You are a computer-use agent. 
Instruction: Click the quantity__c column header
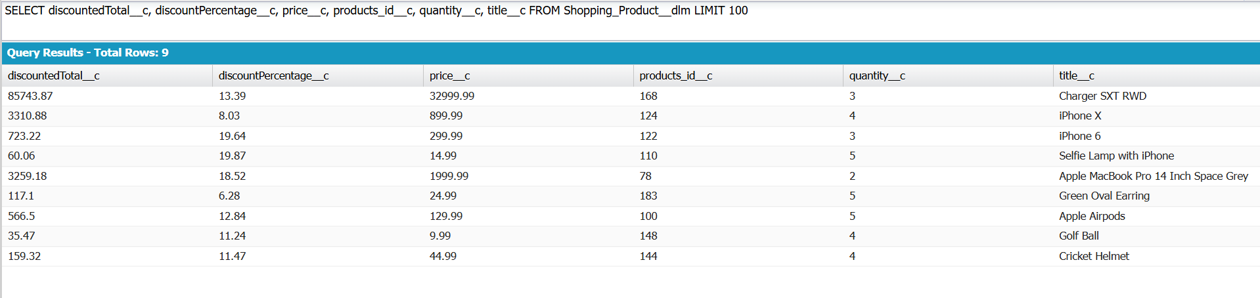point(877,75)
